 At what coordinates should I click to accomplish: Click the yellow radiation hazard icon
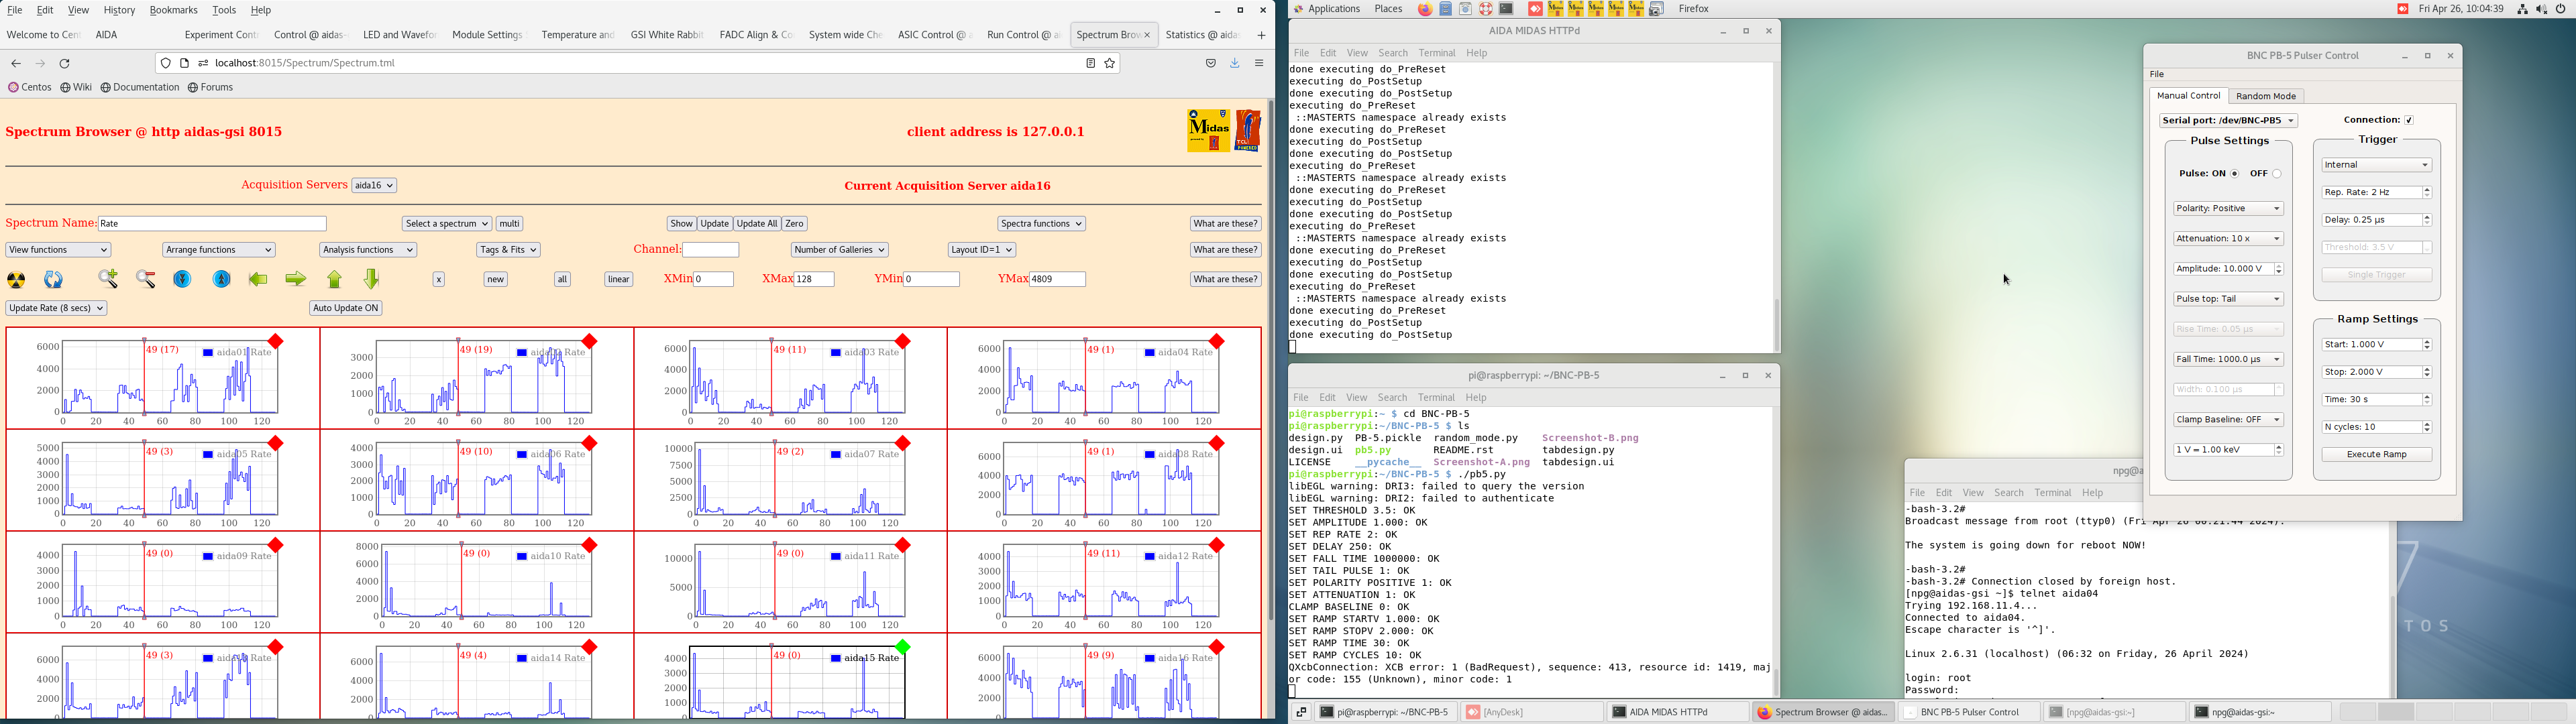coord(17,280)
